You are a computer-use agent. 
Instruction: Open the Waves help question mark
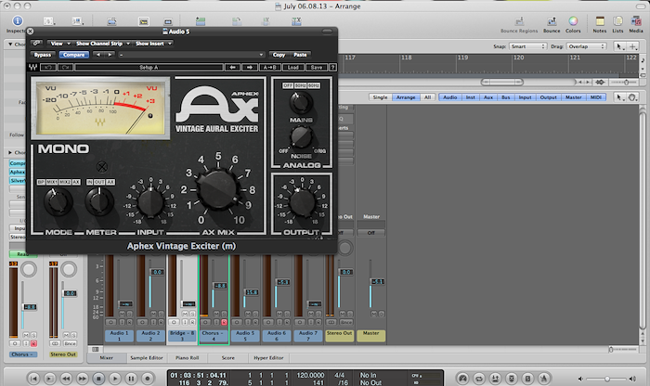coord(332,67)
